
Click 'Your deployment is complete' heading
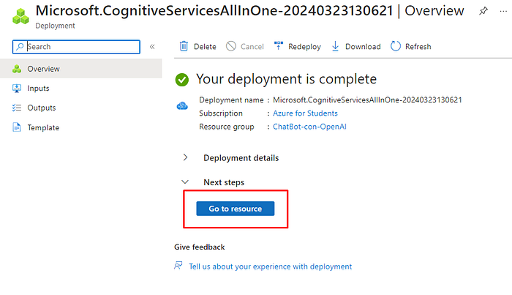[x=287, y=79]
